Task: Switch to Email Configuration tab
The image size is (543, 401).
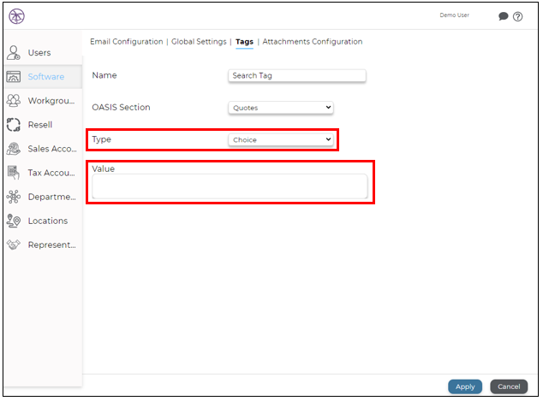Action: point(127,42)
